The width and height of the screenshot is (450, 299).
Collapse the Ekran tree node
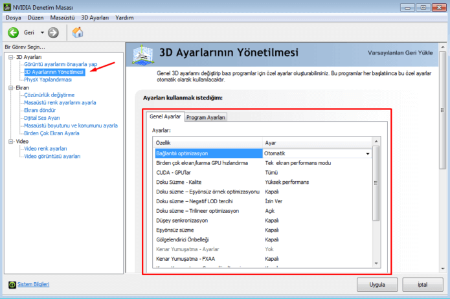11,88
